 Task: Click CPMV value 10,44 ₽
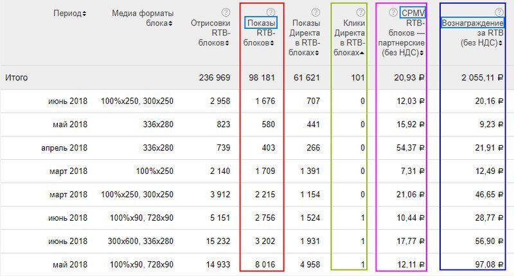pyautogui.click(x=411, y=218)
